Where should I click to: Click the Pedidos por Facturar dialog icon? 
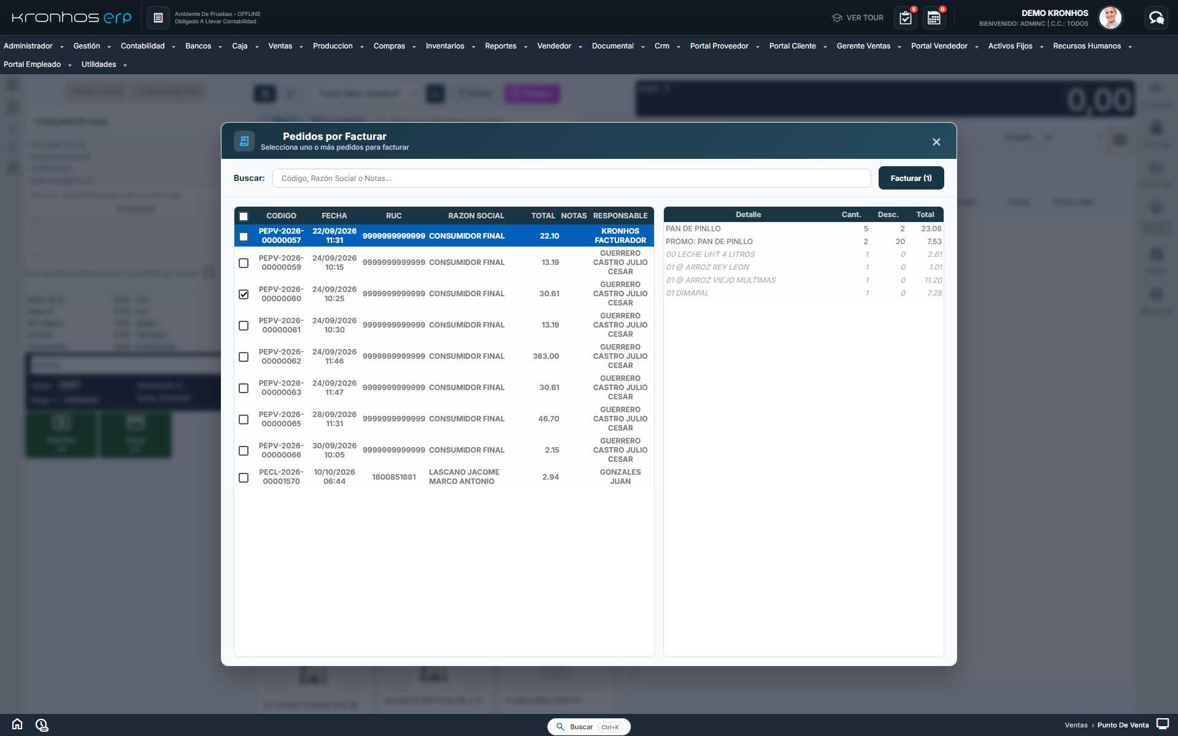[244, 141]
